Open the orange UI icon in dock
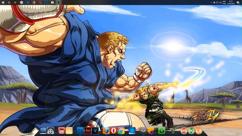 click(x=199, y=131)
